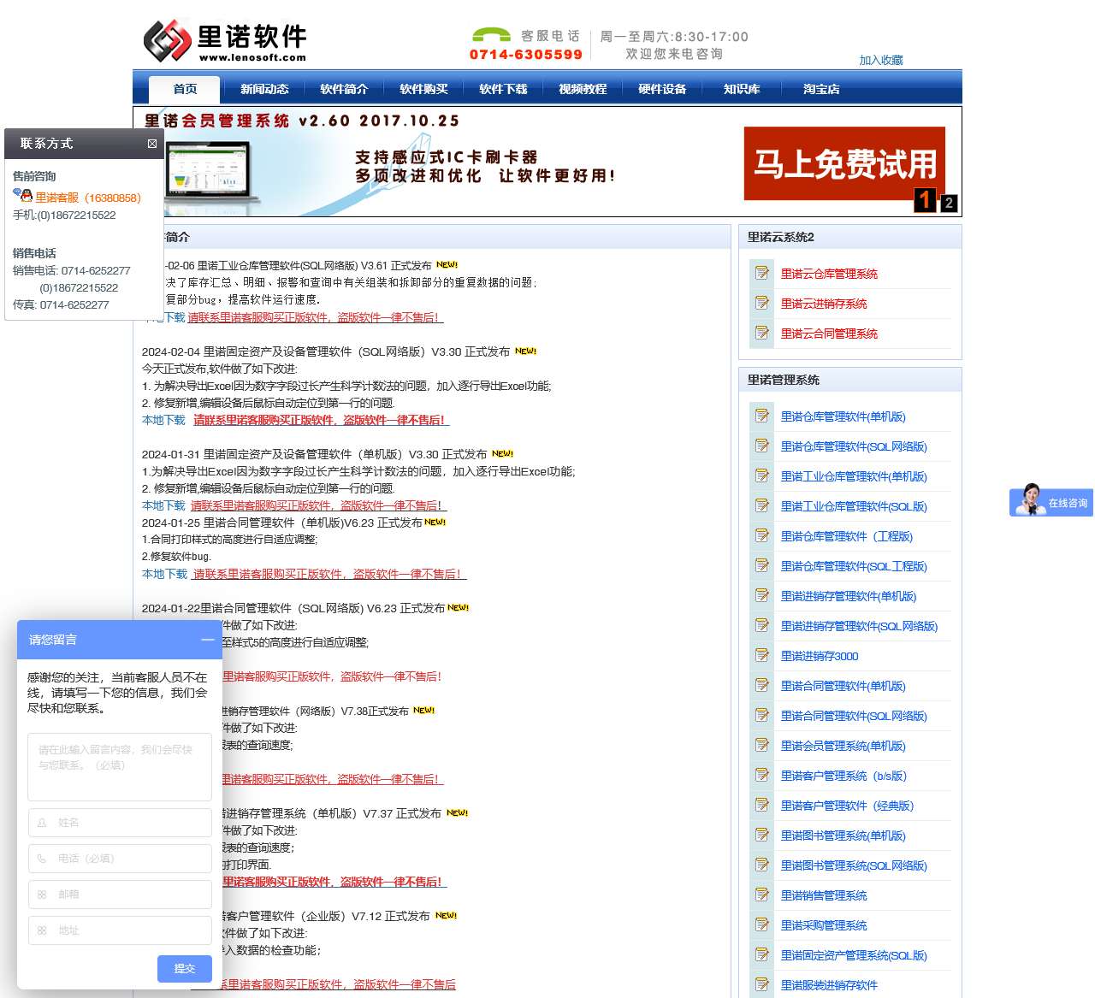The width and height of the screenshot is (1095, 998).
Task: Close the 联系方式 contact panel
Action: (x=151, y=145)
